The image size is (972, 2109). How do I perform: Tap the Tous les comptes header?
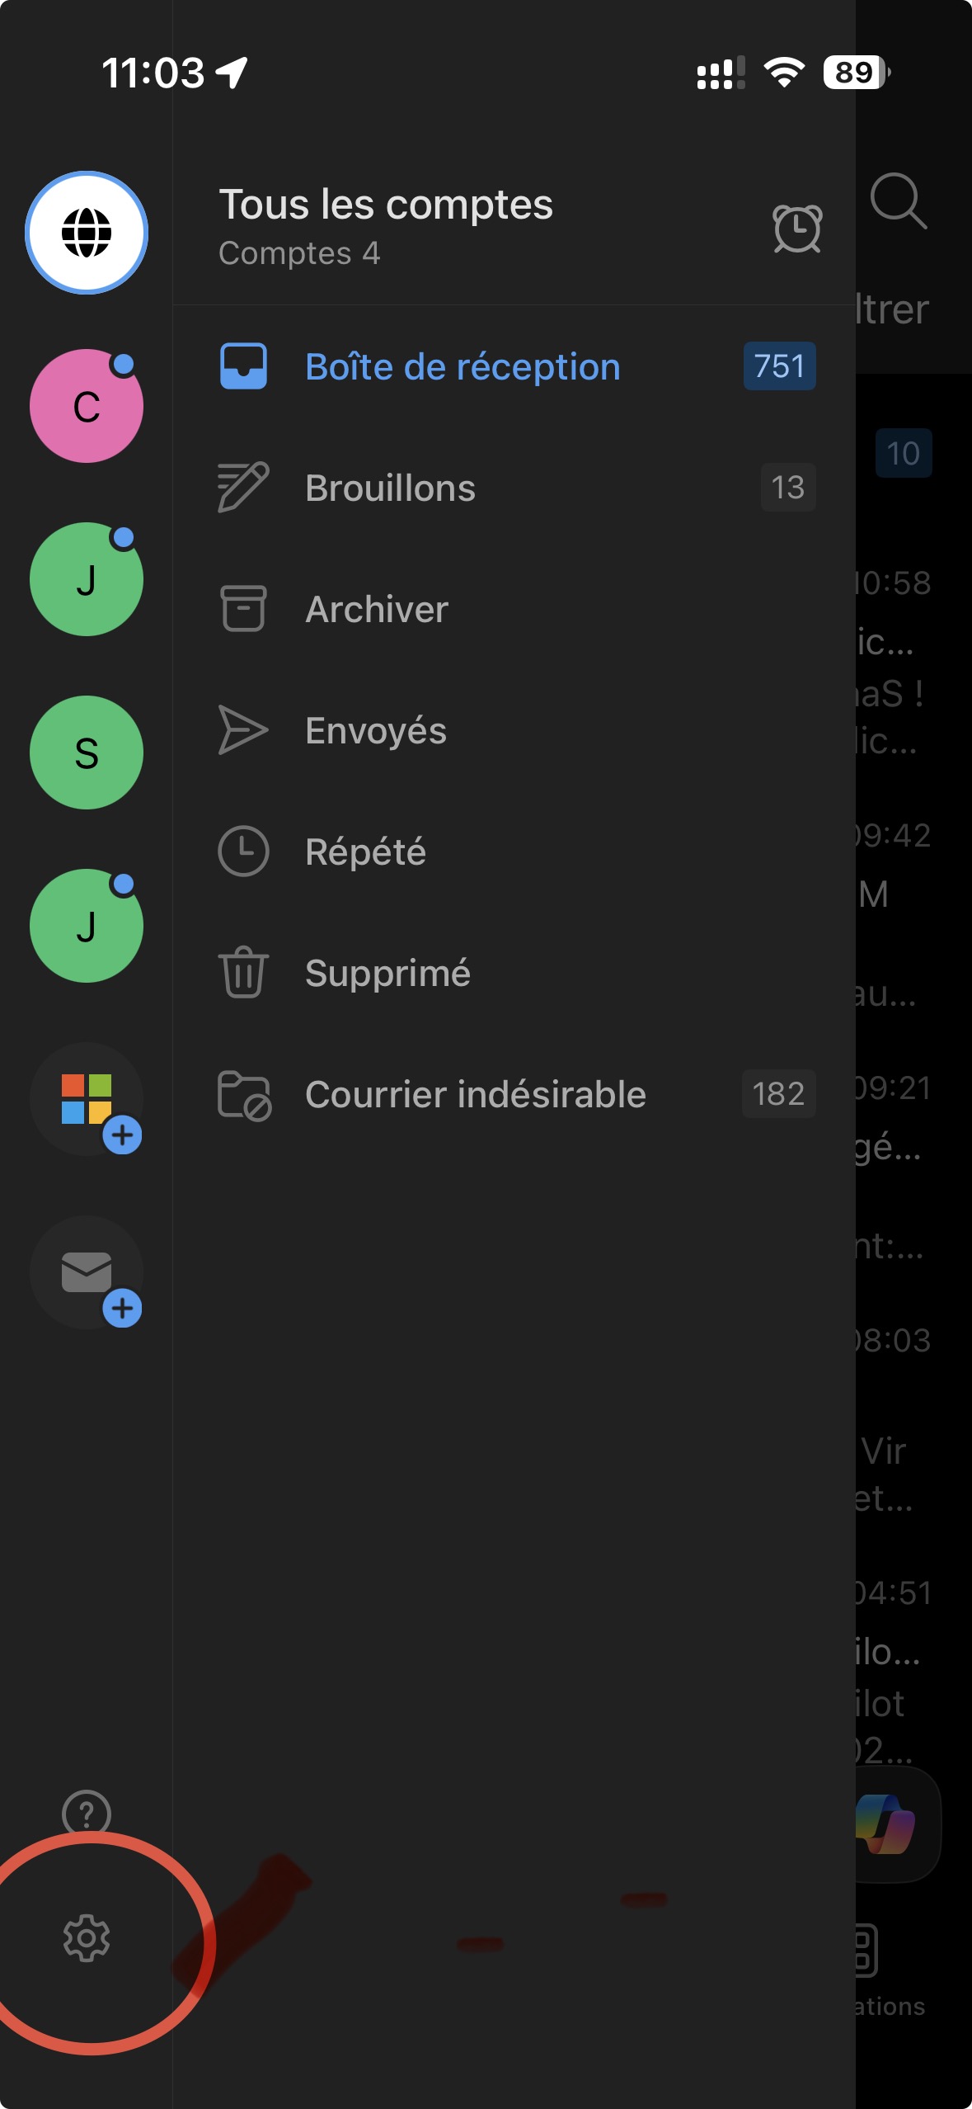tap(386, 226)
